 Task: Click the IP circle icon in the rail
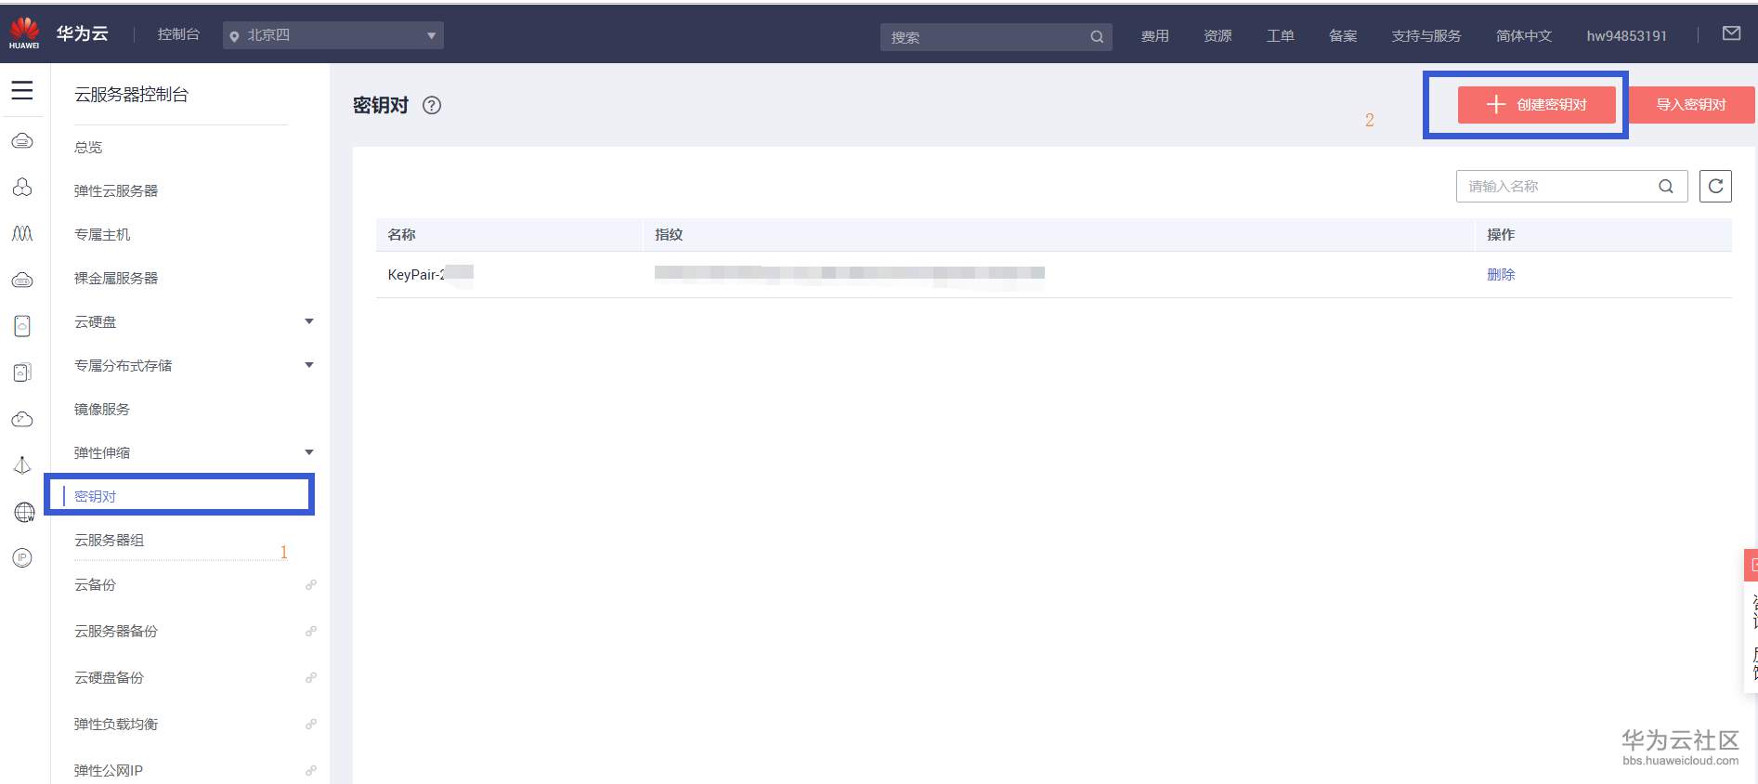point(22,557)
